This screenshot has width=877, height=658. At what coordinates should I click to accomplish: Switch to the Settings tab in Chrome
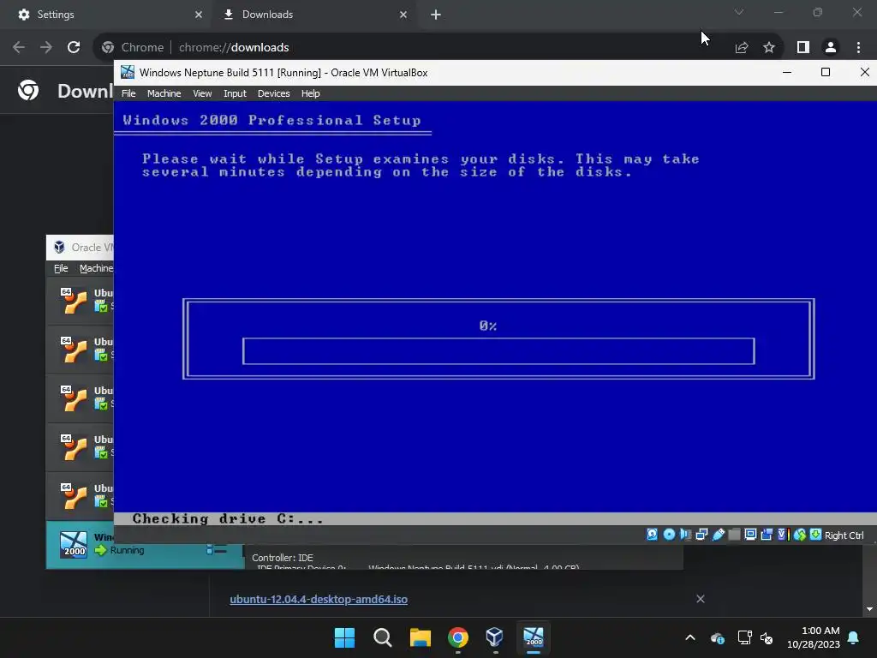tap(105, 15)
